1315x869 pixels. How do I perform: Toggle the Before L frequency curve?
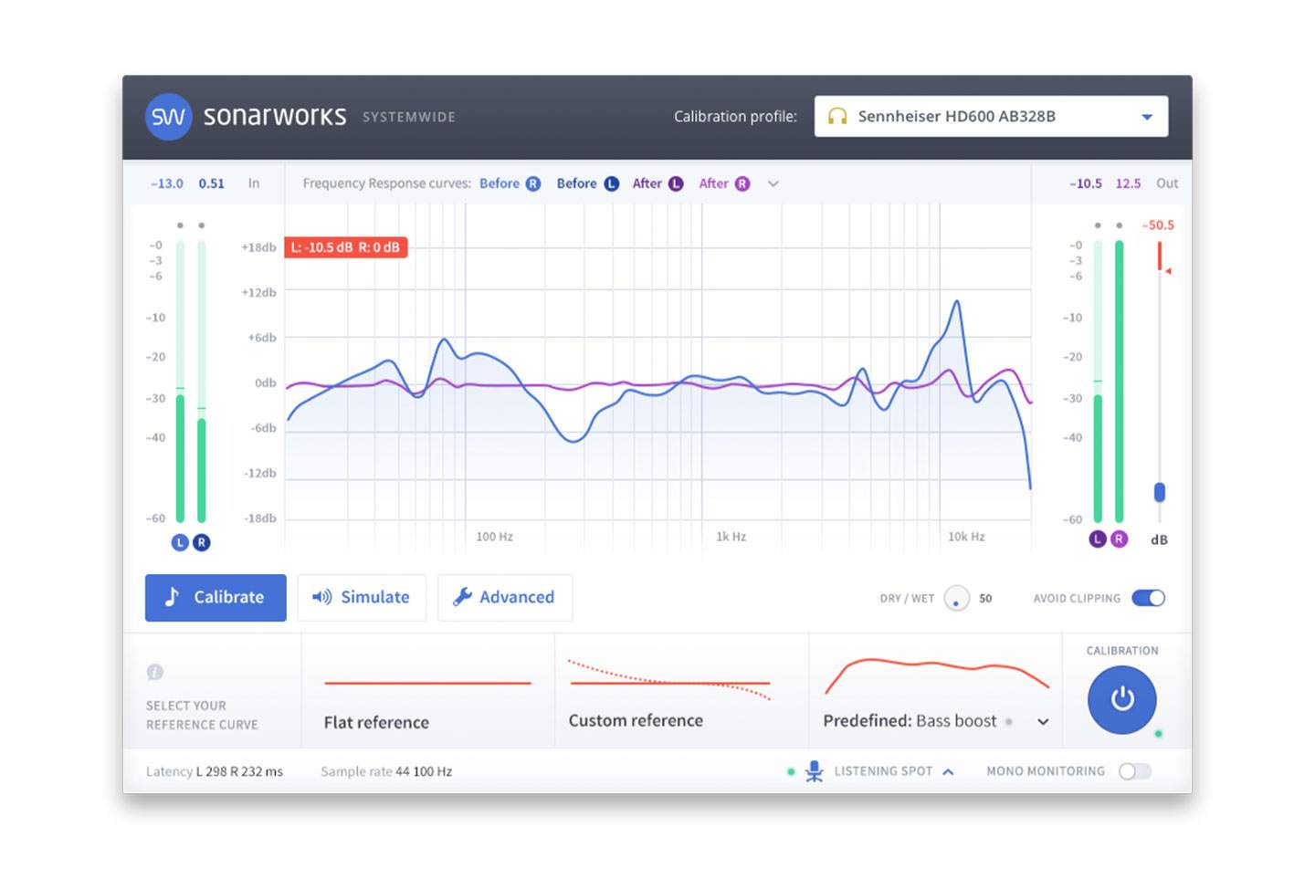pyautogui.click(x=588, y=183)
